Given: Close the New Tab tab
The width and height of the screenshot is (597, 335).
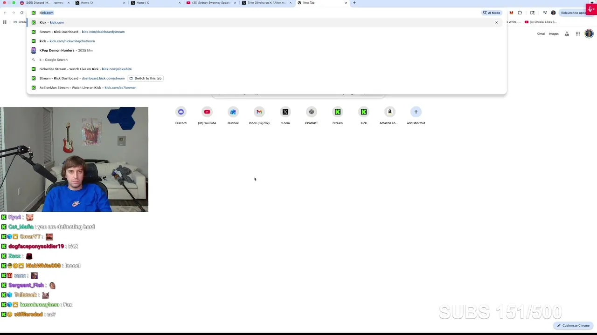Looking at the screenshot, I should click(346, 3).
